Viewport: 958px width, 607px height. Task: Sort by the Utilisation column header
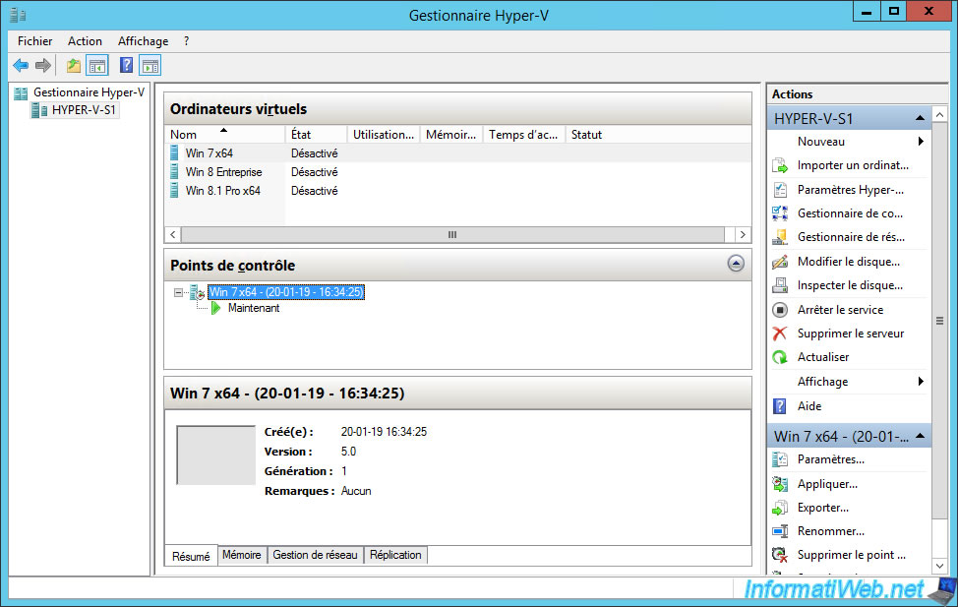pos(384,135)
